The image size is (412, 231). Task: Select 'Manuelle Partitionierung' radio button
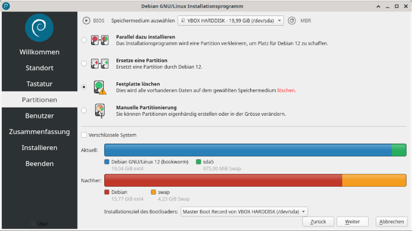[x=84, y=110]
